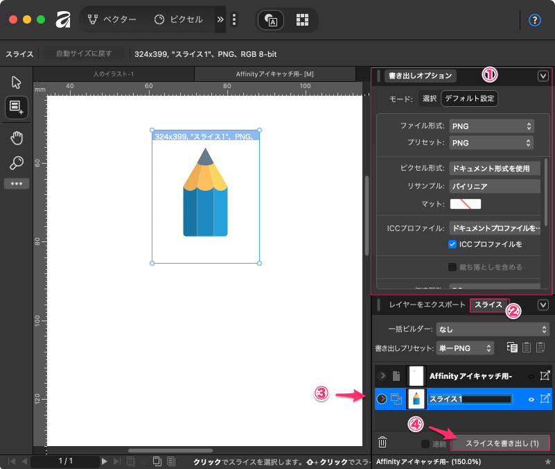Click the スライスを書き出し (1) button

point(502,443)
